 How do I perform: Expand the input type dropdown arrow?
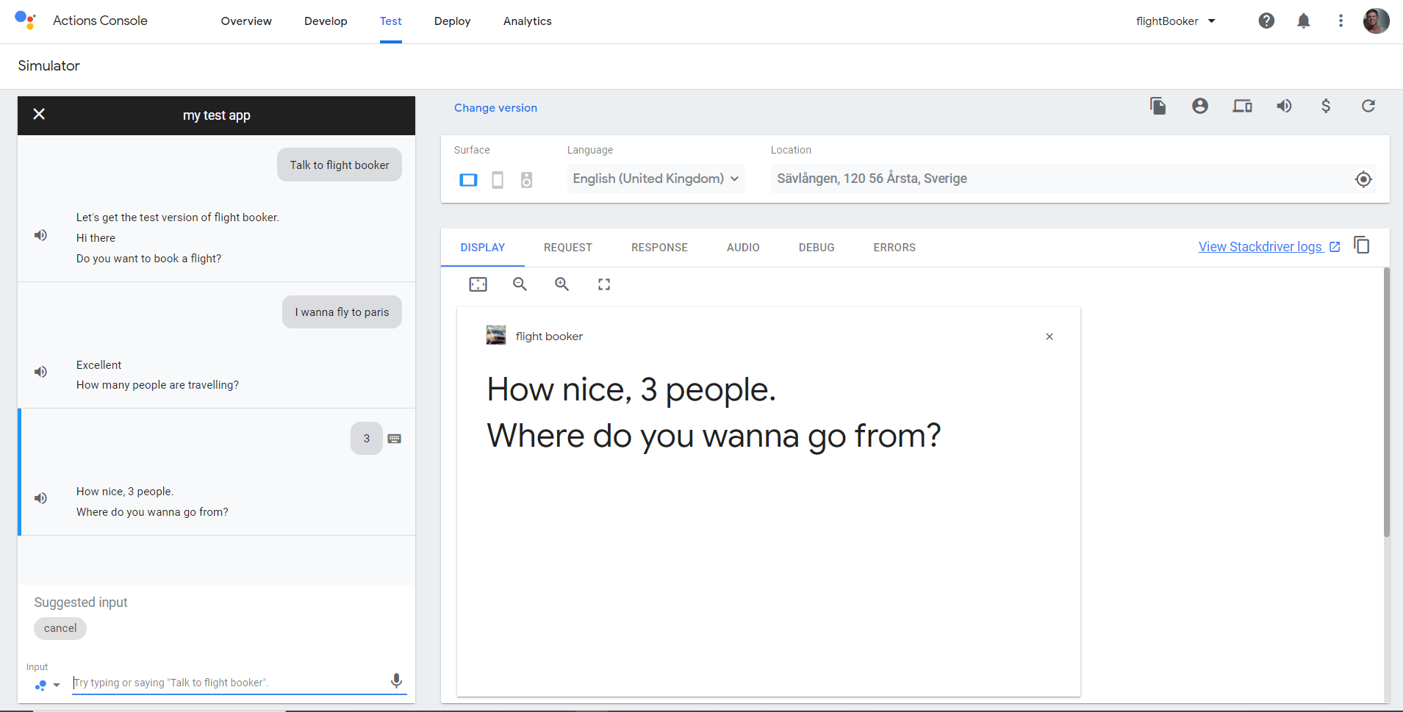[57, 686]
